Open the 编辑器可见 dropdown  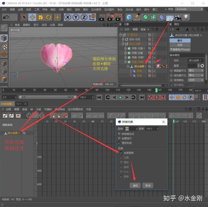pyautogui.click(x=196, y=70)
